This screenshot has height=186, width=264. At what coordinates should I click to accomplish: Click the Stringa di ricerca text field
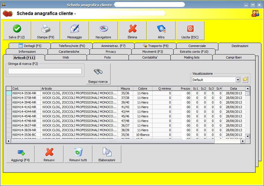point(45,71)
